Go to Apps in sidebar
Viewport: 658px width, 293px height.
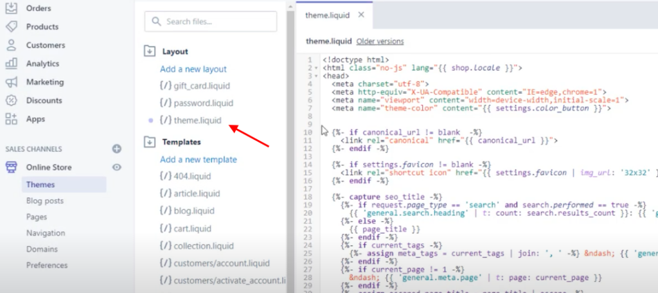[x=35, y=119]
